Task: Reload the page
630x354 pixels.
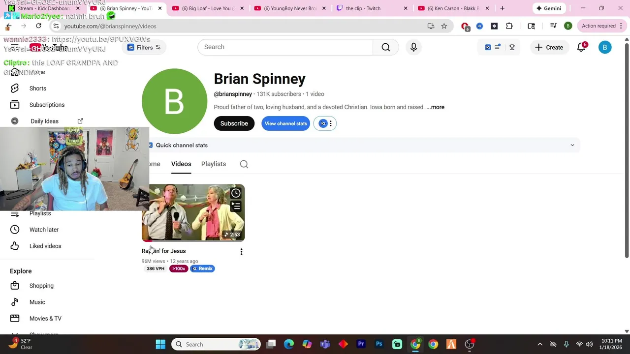Action: click(38, 26)
